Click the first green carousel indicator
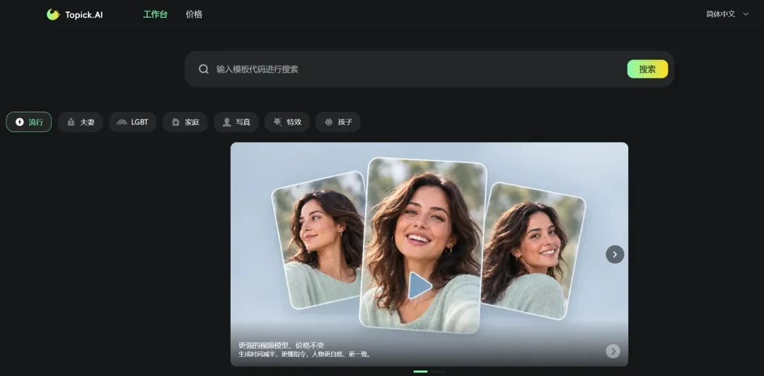Screen dimensions: 764x376 [x=420, y=372]
